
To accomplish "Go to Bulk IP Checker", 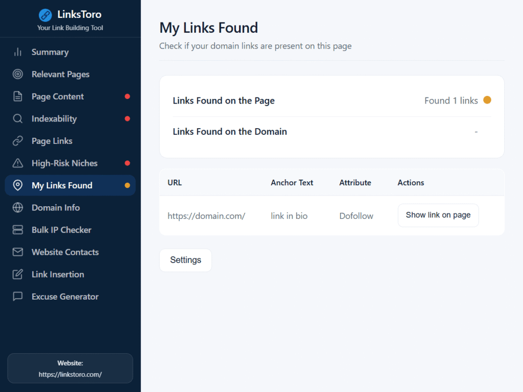I will (70, 230).
